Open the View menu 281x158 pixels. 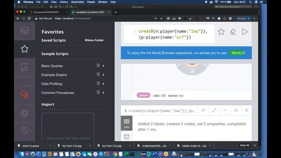[54, 2]
